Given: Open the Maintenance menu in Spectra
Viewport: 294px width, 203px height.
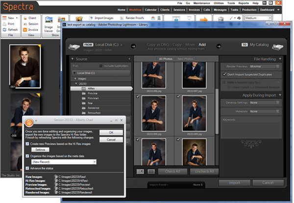Looking at the screenshot, I should point(201,3).
